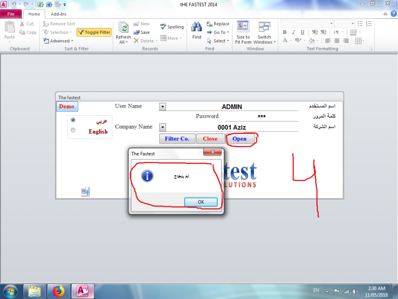Open Firefox from the taskbar
This screenshot has width=398, height=299.
pyautogui.click(x=59, y=291)
